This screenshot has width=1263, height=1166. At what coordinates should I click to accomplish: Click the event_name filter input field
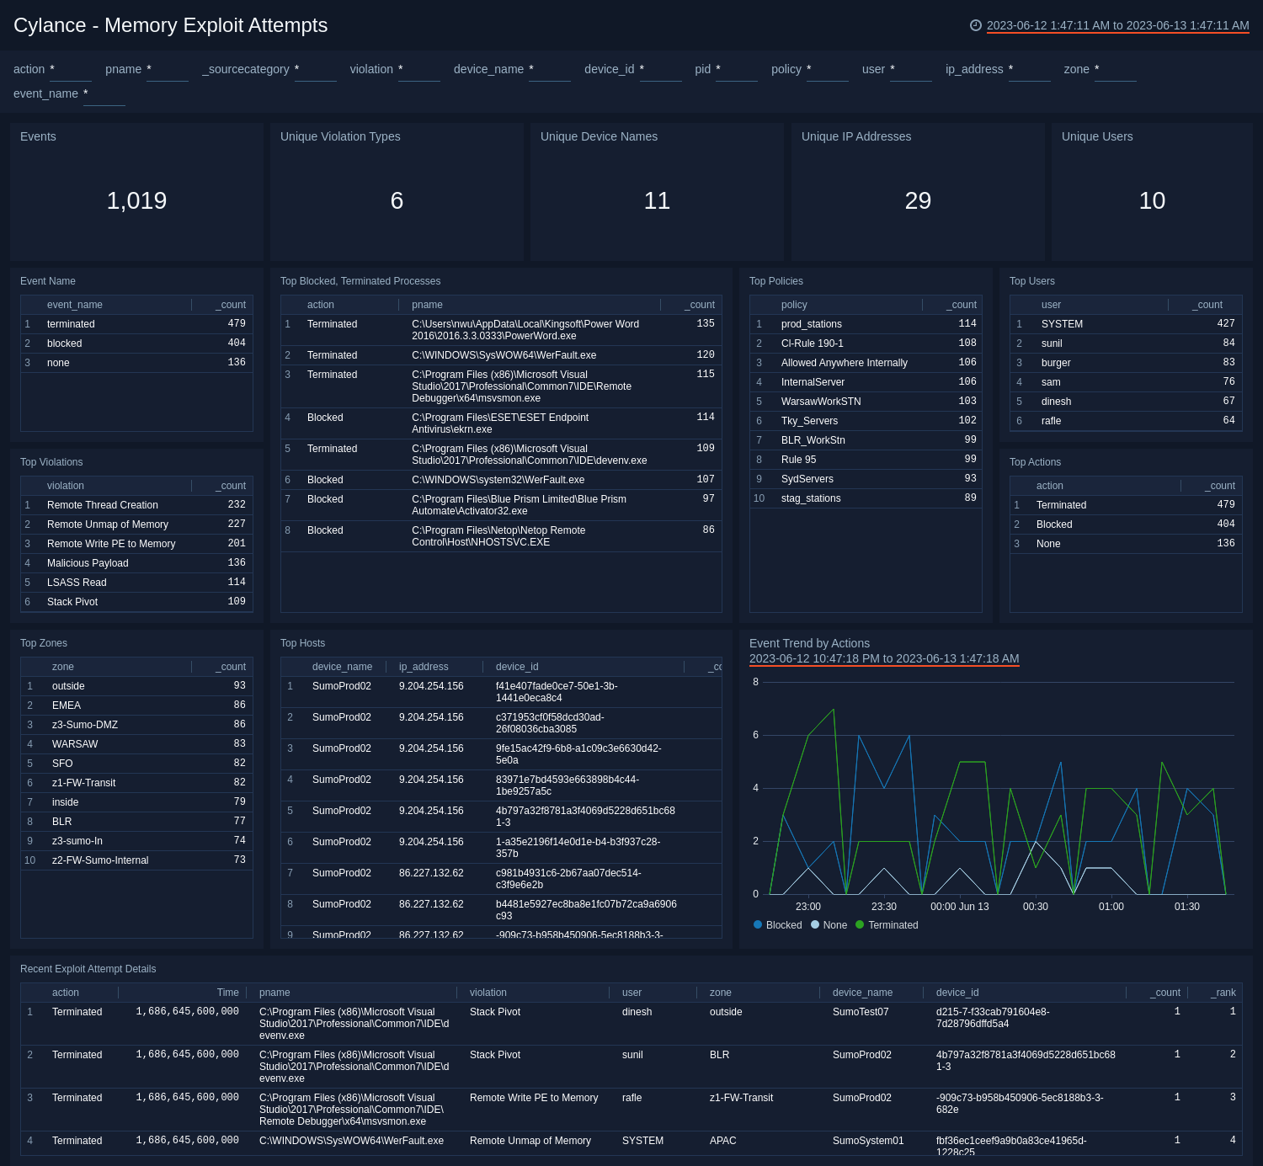coord(104,97)
